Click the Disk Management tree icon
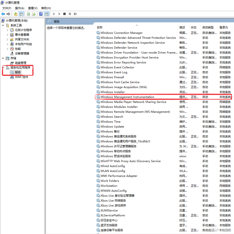This screenshot has width=234, height=234. (12, 63)
